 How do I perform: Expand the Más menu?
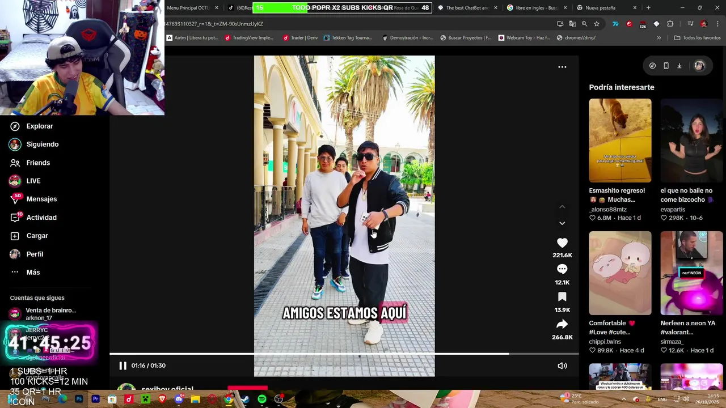point(25,272)
